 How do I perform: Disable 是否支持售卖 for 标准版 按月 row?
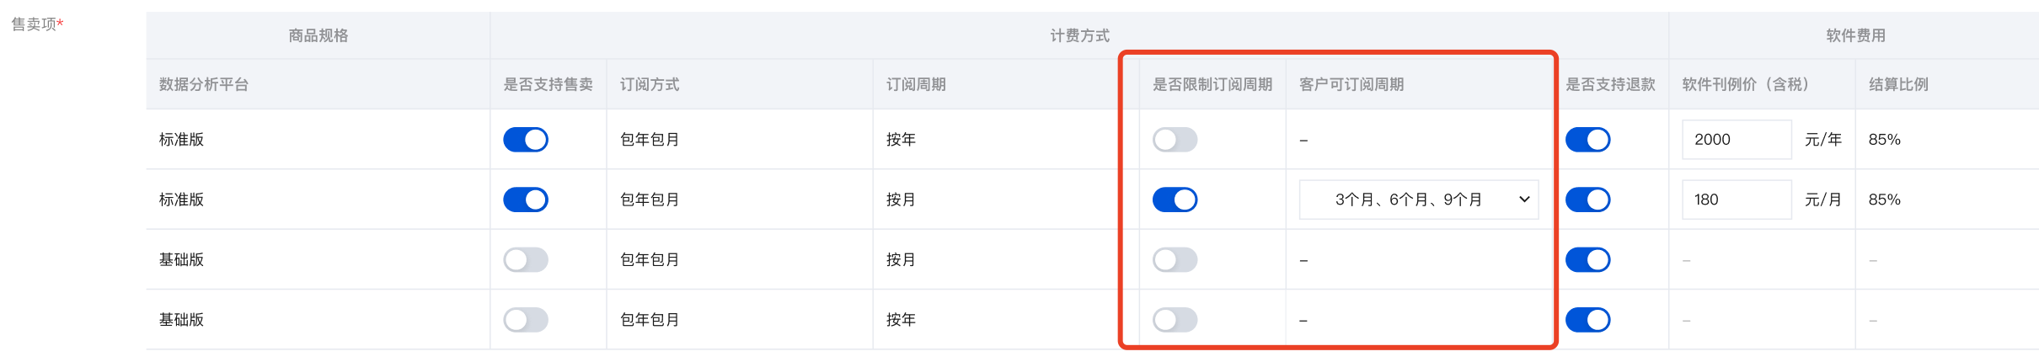coord(526,200)
